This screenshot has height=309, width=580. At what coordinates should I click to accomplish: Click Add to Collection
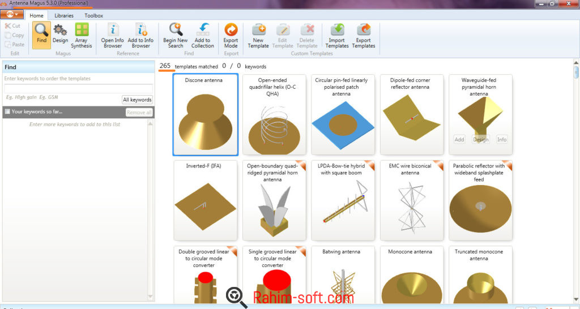(202, 36)
